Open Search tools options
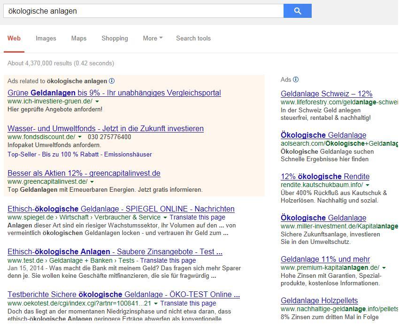 [193, 39]
